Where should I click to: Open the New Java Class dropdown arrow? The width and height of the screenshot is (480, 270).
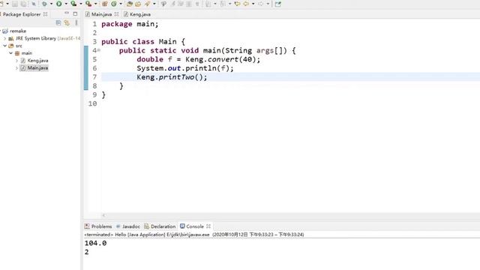coord(121,4)
